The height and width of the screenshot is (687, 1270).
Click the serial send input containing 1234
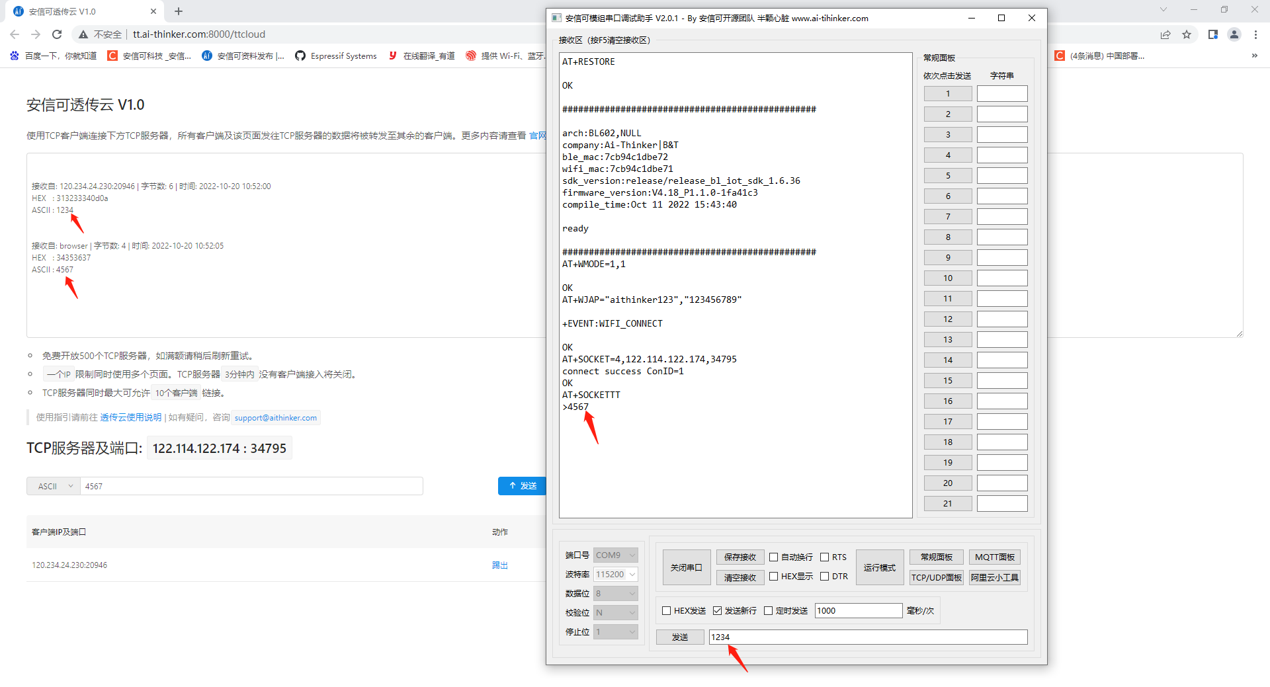coord(868,637)
